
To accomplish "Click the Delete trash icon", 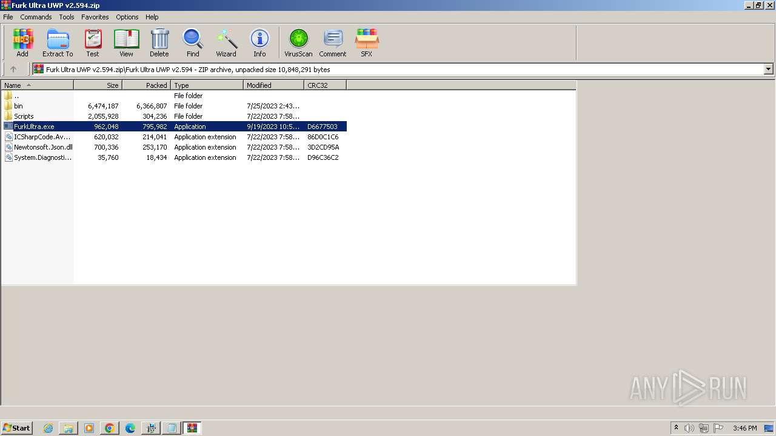I will (x=159, y=42).
